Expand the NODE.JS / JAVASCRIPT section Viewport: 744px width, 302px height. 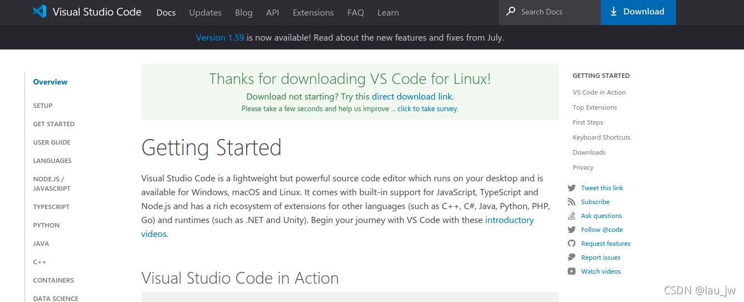point(52,184)
